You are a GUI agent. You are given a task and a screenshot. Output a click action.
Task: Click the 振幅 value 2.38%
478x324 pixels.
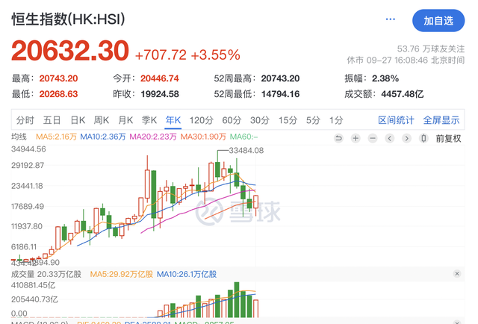[385, 78]
